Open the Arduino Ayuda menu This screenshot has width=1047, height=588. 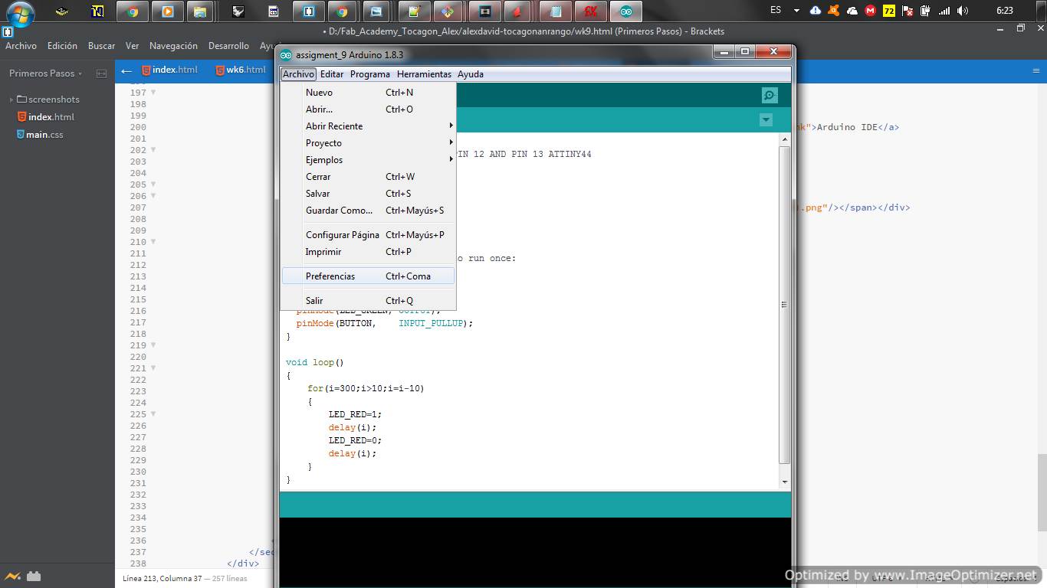point(471,74)
